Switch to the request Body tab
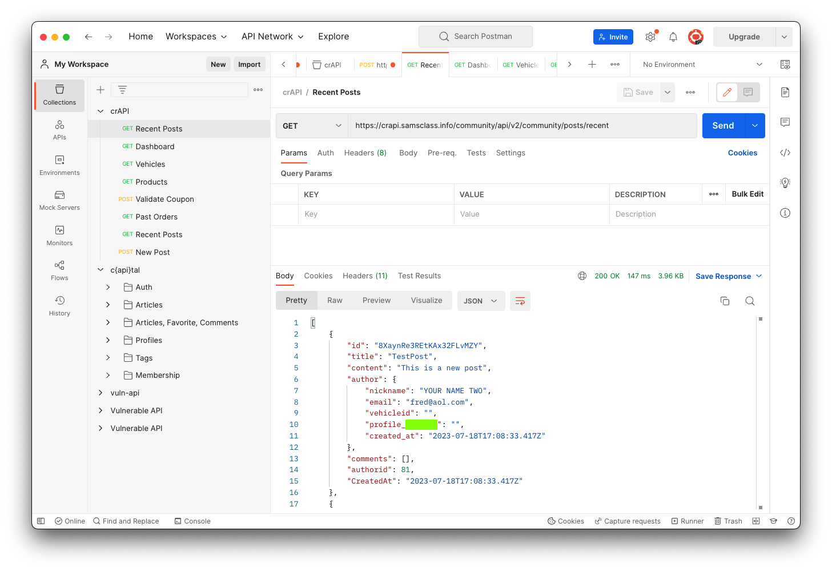832x571 pixels. 408,153
